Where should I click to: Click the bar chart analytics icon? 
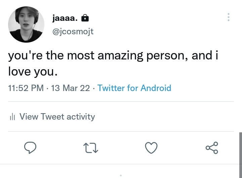[x=13, y=117]
